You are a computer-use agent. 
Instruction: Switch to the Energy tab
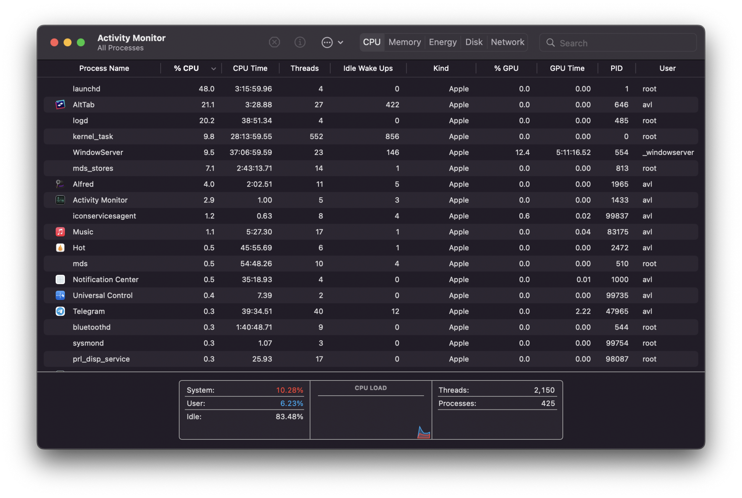(442, 42)
